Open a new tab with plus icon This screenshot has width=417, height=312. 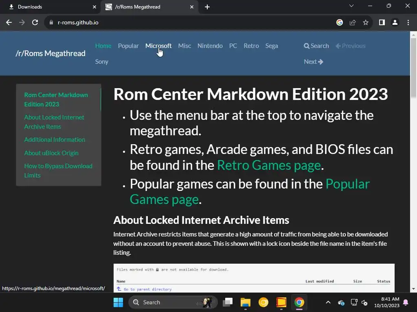(x=207, y=7)
